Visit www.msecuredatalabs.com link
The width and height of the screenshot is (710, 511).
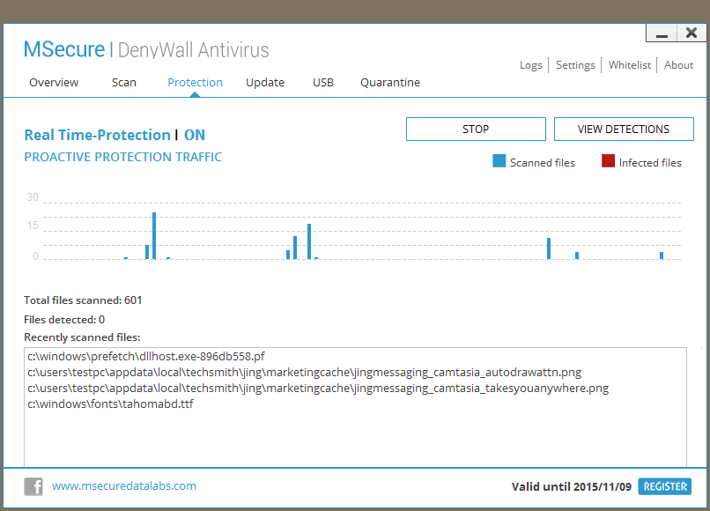tap(124, 486)
